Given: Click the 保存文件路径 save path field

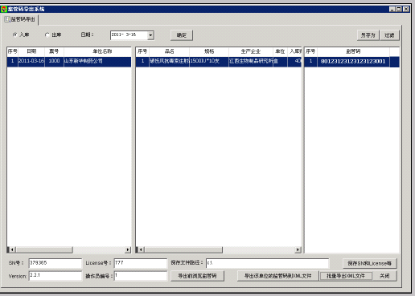Looking at the screenshot, I should (267, 263).
